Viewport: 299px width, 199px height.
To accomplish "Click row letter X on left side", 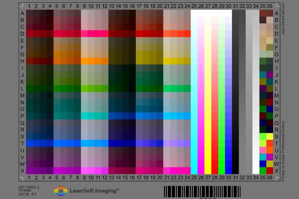I will (x=22, y=171).
